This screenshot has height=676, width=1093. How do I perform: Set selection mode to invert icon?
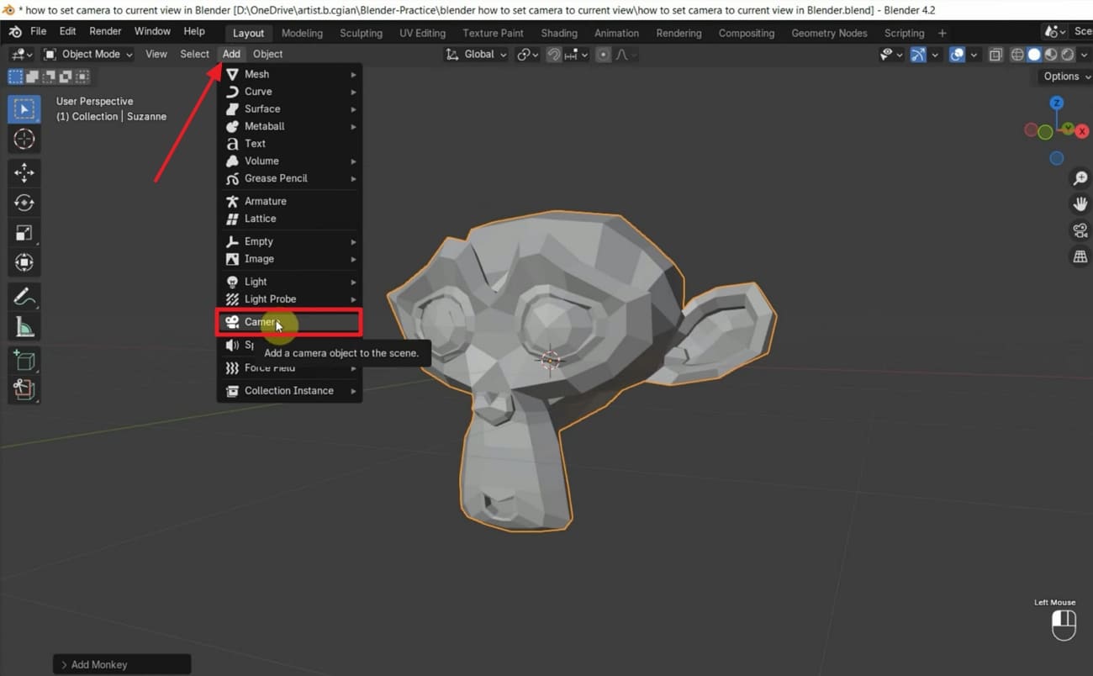[66, 77]
